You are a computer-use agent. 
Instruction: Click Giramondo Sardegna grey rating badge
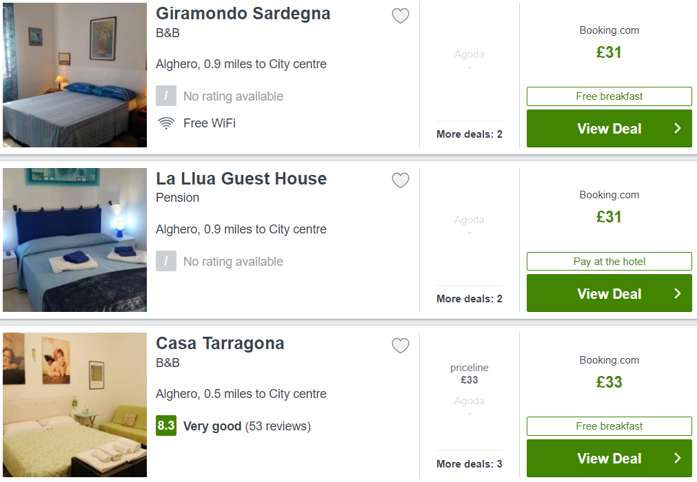pos(166,96)
